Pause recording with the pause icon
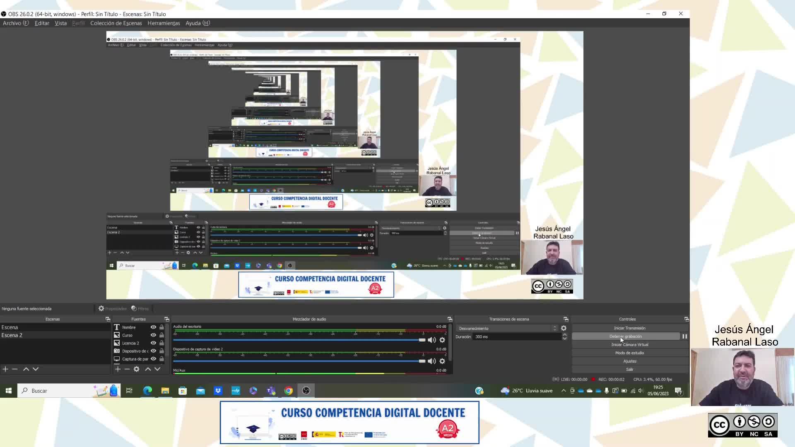The height and width of the screenshot is (447, 795). pyautogui.click(x=684, y=336)
